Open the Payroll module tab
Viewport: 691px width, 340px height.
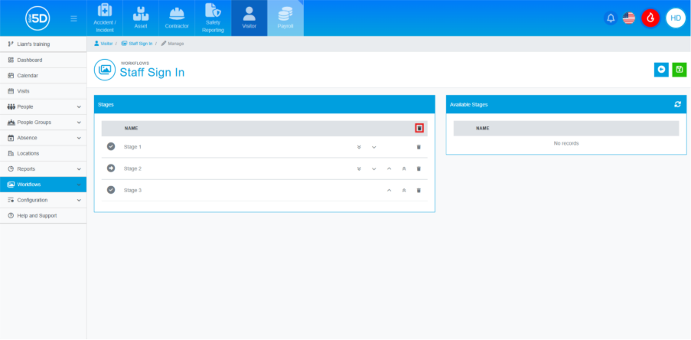(285, 18)
